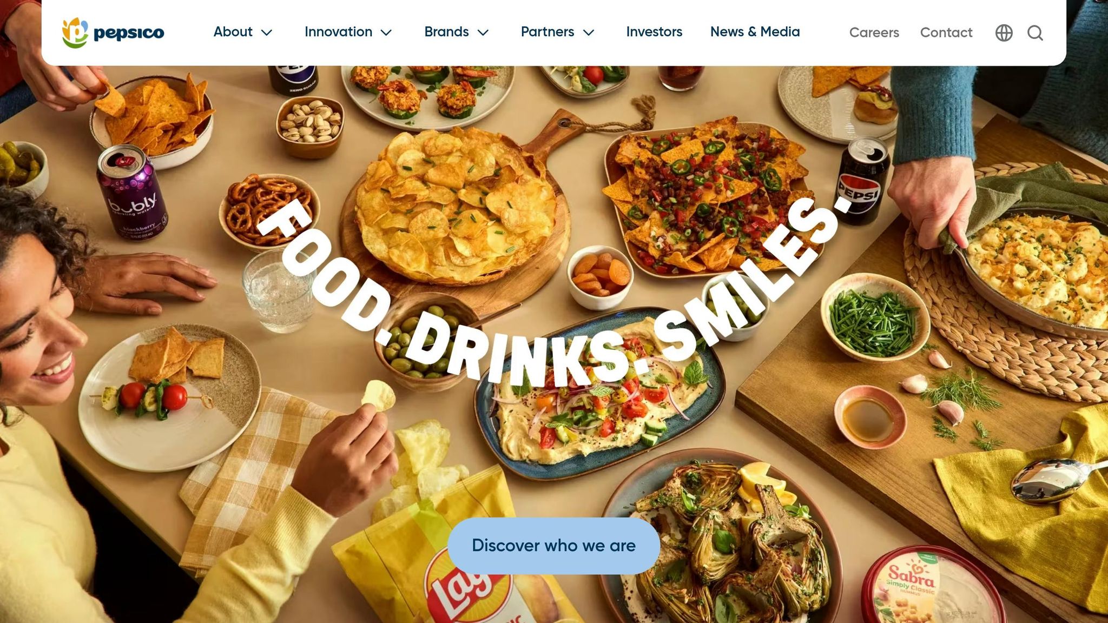Open the Innovation menu
This screenshot has width=1108, height=623.
[339, 32]
